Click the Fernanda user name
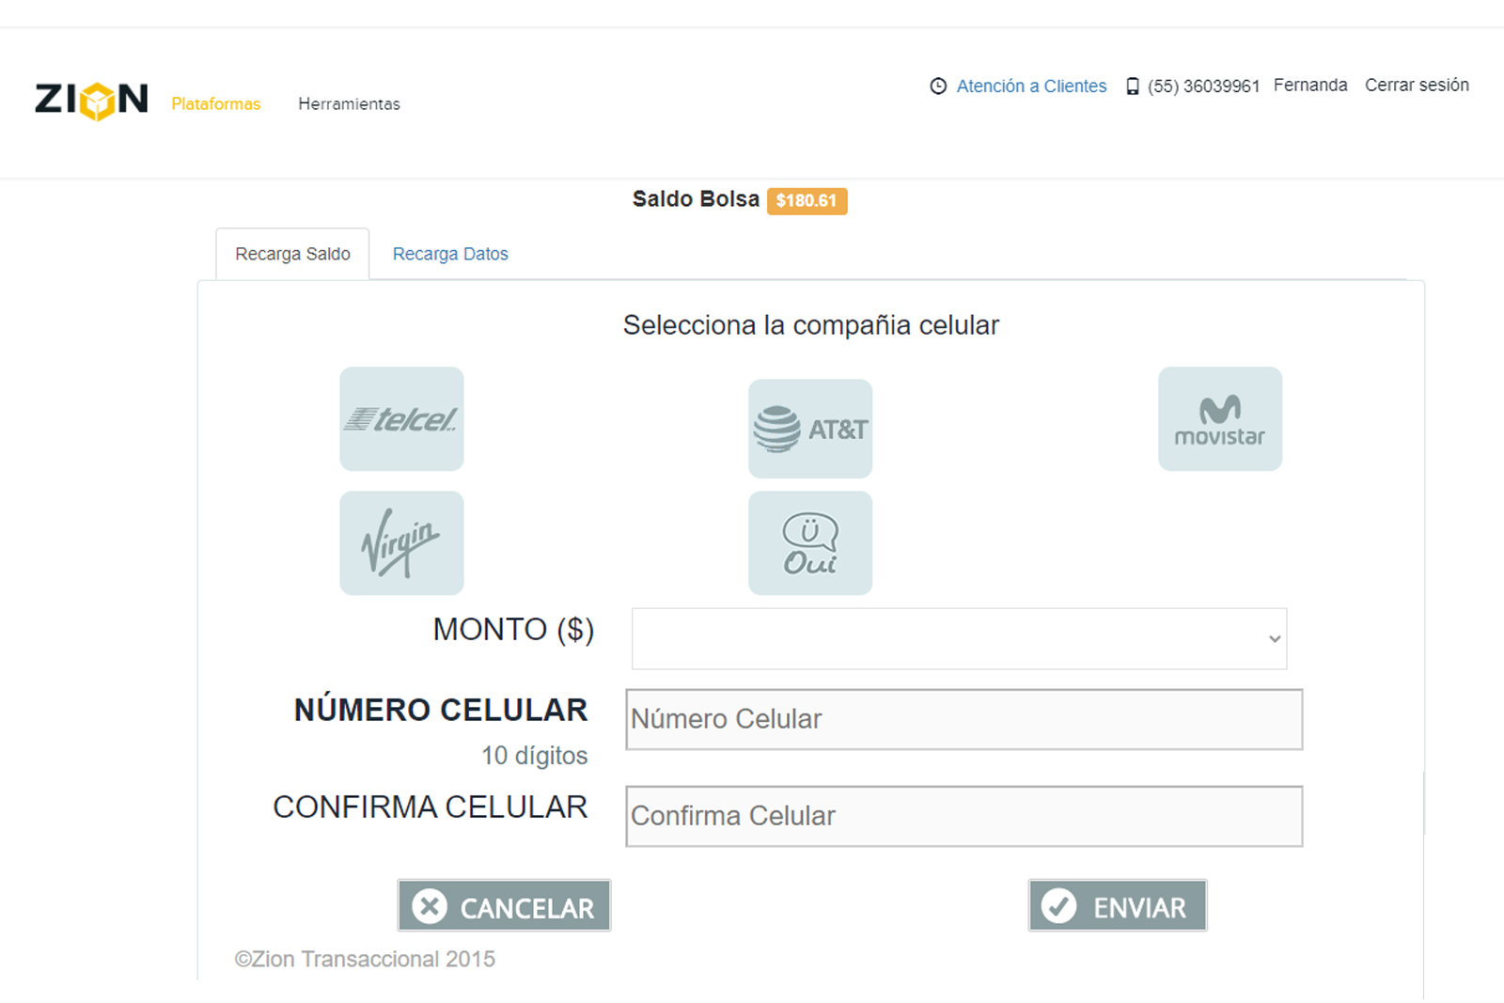1504x1003 pixels. coord(1310,86)
